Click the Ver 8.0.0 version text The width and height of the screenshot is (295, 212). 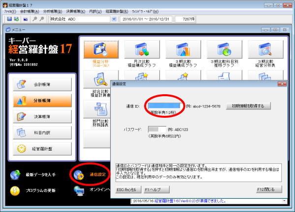(19, 60)
